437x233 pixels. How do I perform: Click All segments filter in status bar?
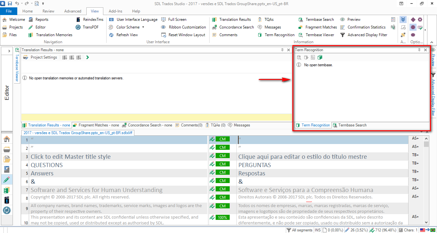point(299,230)
